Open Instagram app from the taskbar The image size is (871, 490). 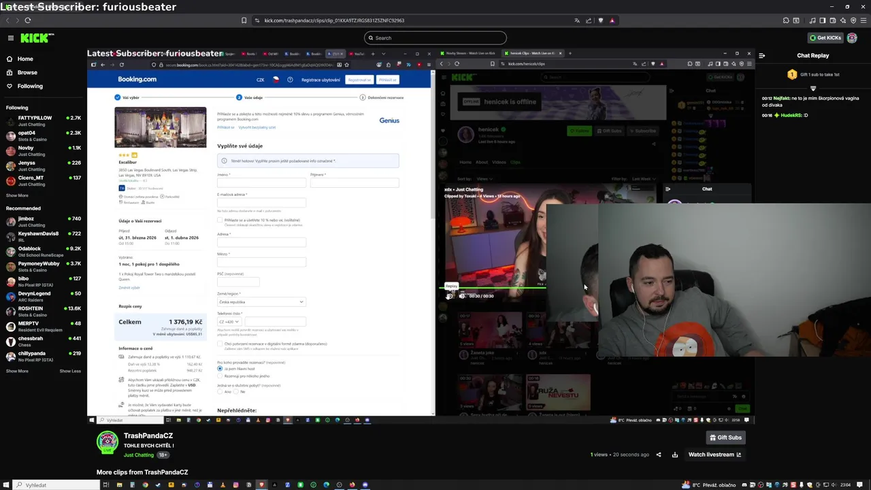pos(235,485)
